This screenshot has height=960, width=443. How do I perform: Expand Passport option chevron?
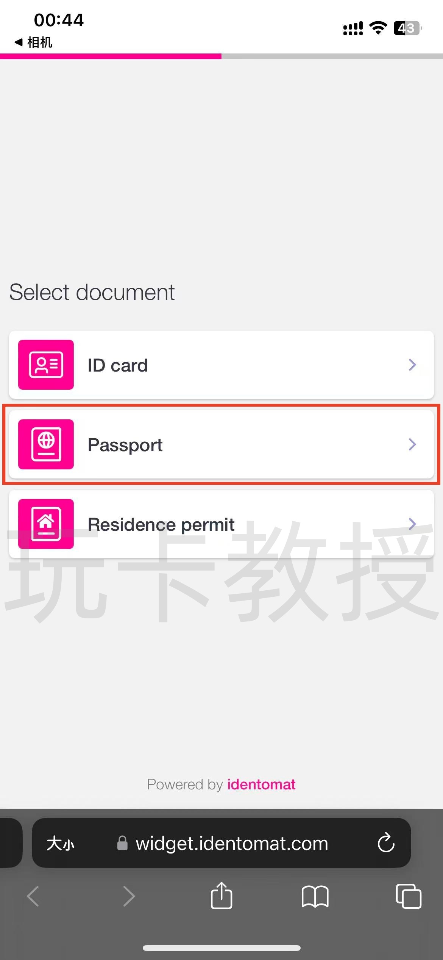412,444
